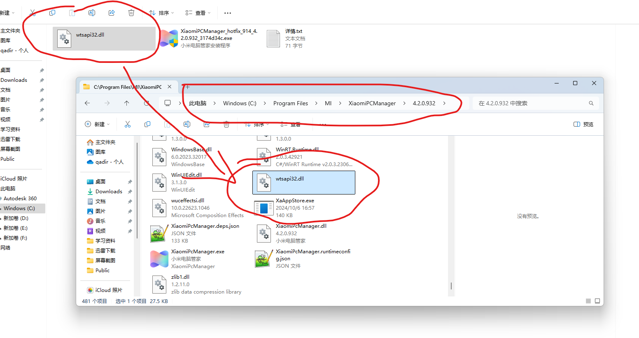Click the Delete trash icon in the 4.2.0.932 window
This screenshot has height=338, width=639.
click(226, 124)
